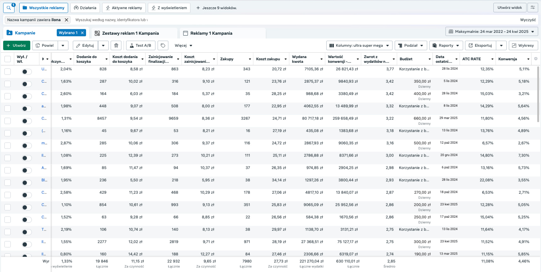Open Wykresy charts panel
Screen dimensions: 541x272
[523, 45]
